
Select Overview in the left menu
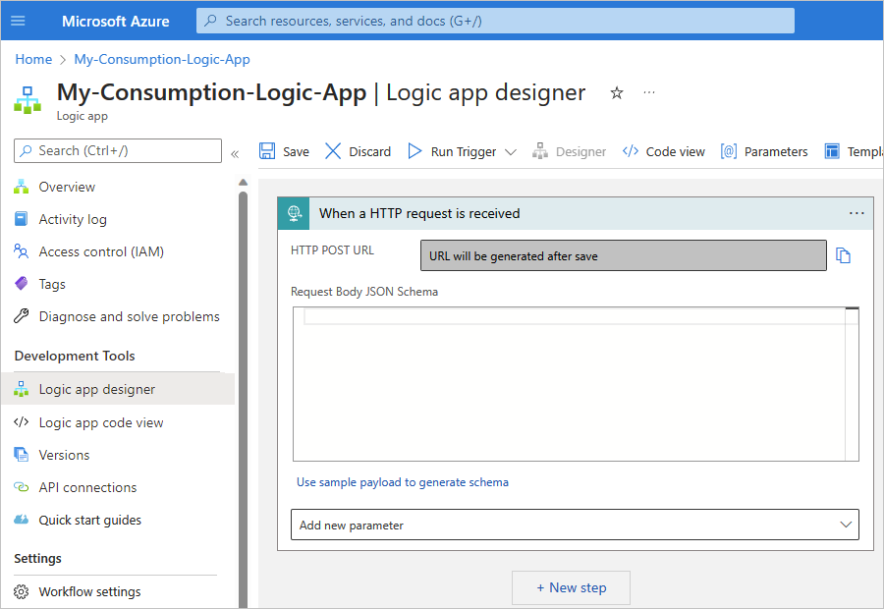[x=67, y=187]
